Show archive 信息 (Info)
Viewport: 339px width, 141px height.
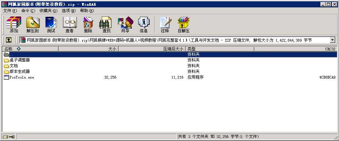tap(144, 22)
